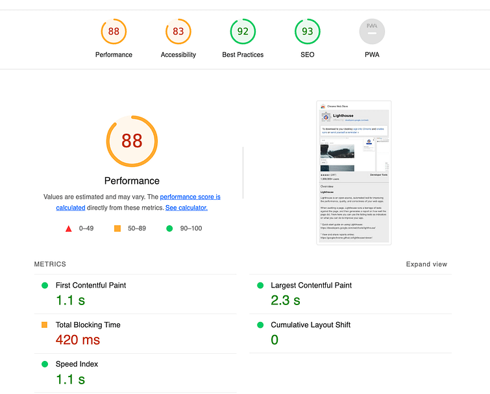
Task: Open the 'performance score is calculated' link
Action: point(190,197)
